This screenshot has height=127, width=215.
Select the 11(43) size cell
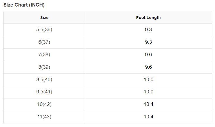coord(44,117)
